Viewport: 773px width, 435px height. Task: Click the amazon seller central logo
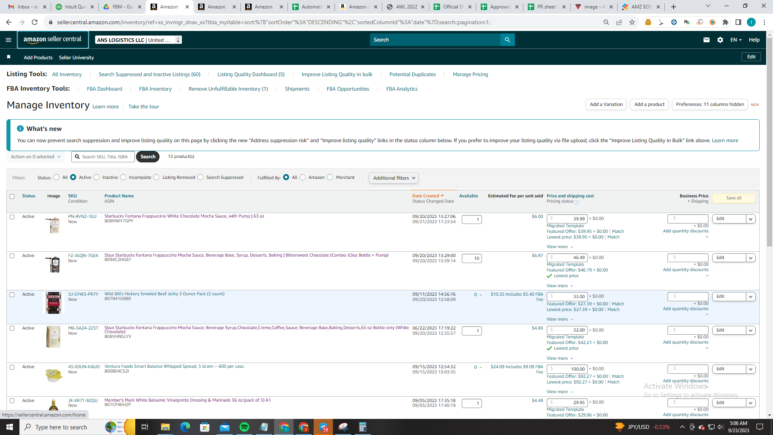(53, 39)
